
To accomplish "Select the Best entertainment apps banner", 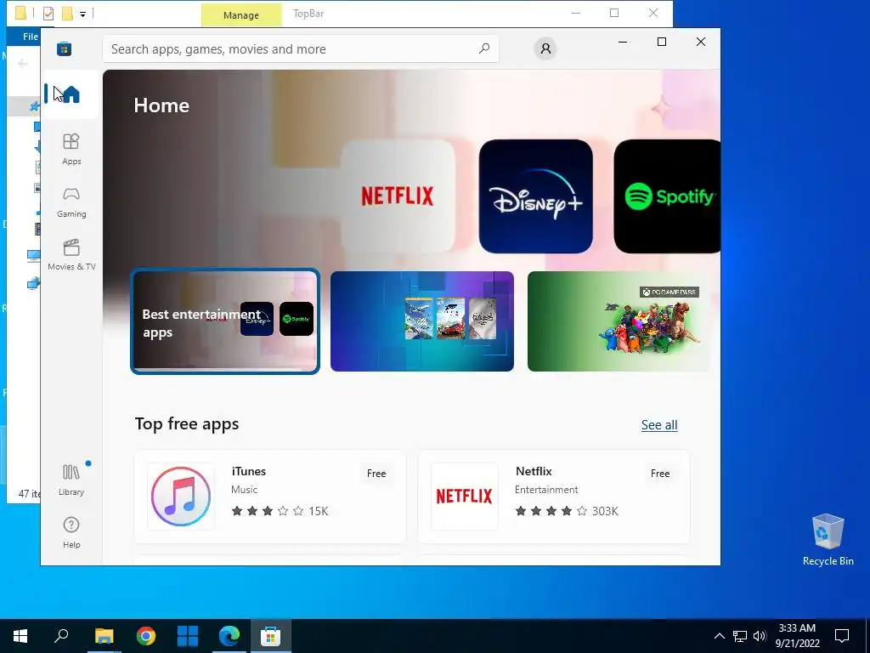I will pos(224,321).
